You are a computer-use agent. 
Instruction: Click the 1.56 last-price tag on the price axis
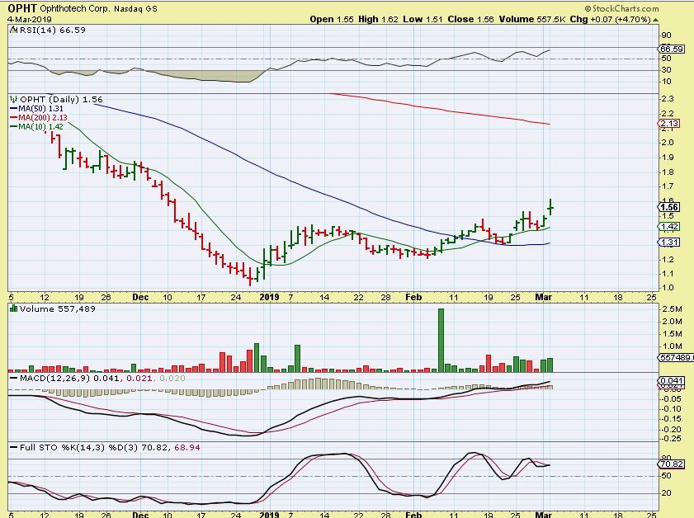pos(668,207)
